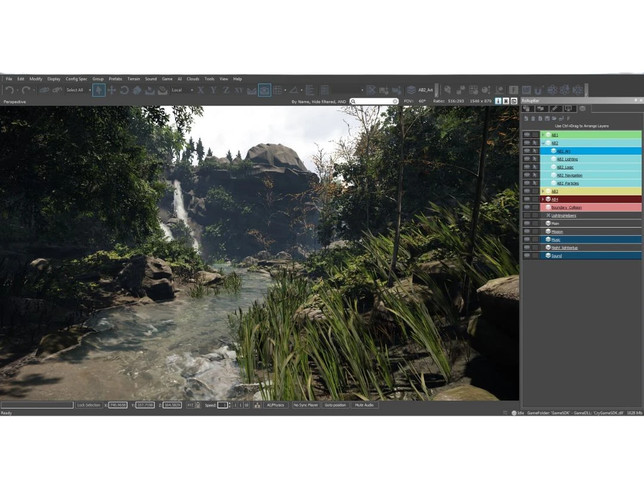Open the Terrain menu

click(134, 79)
